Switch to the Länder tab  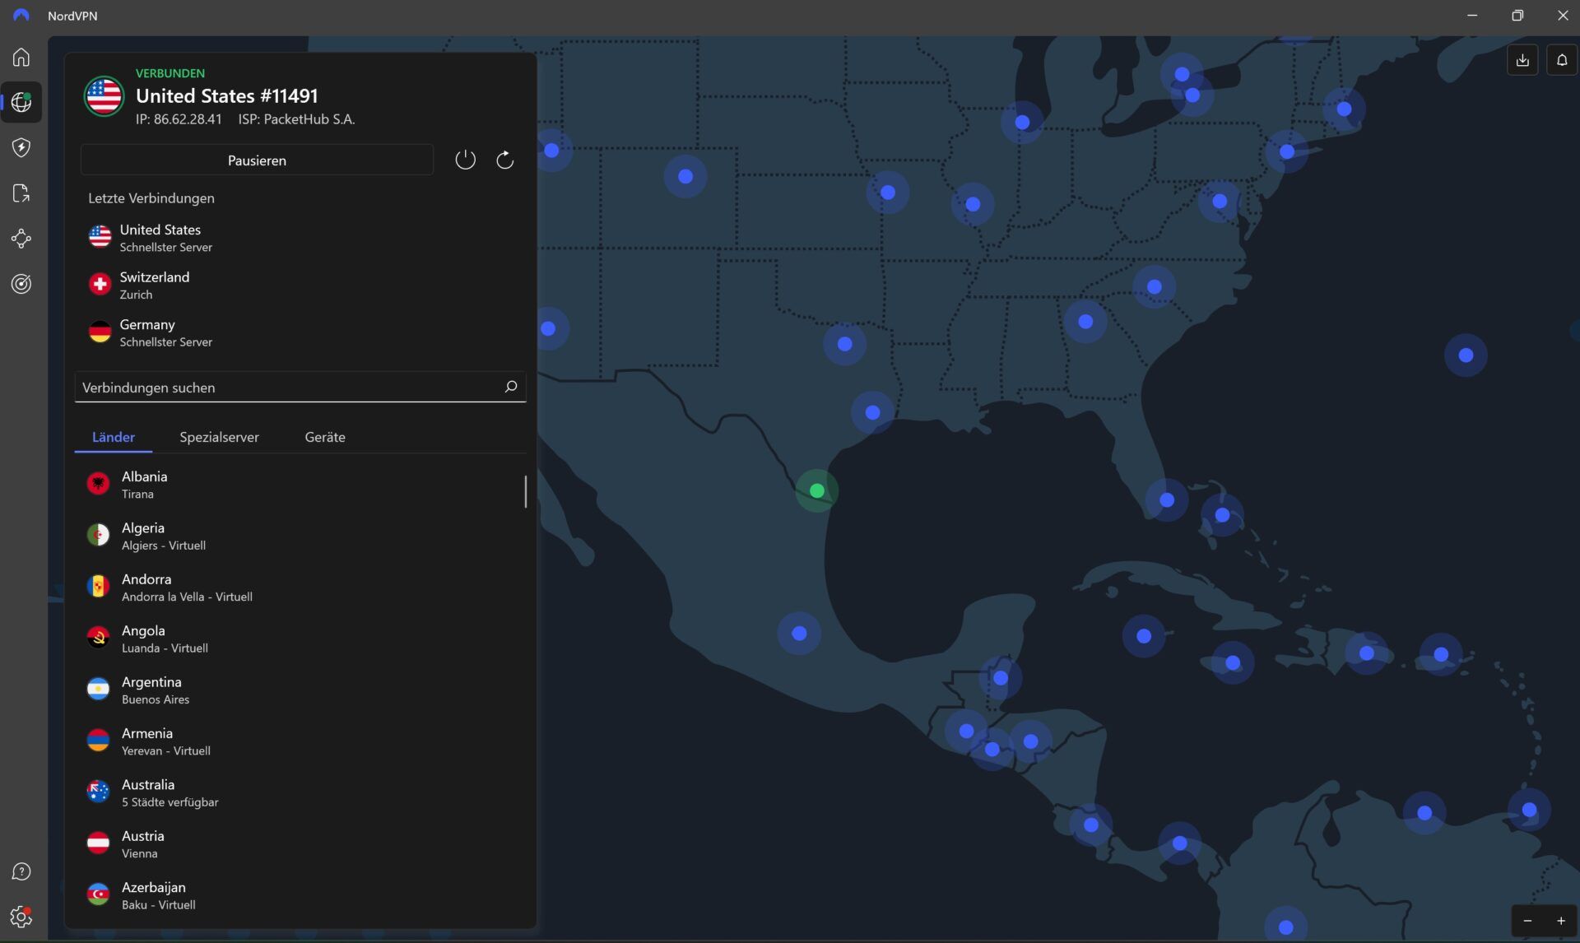114,437
